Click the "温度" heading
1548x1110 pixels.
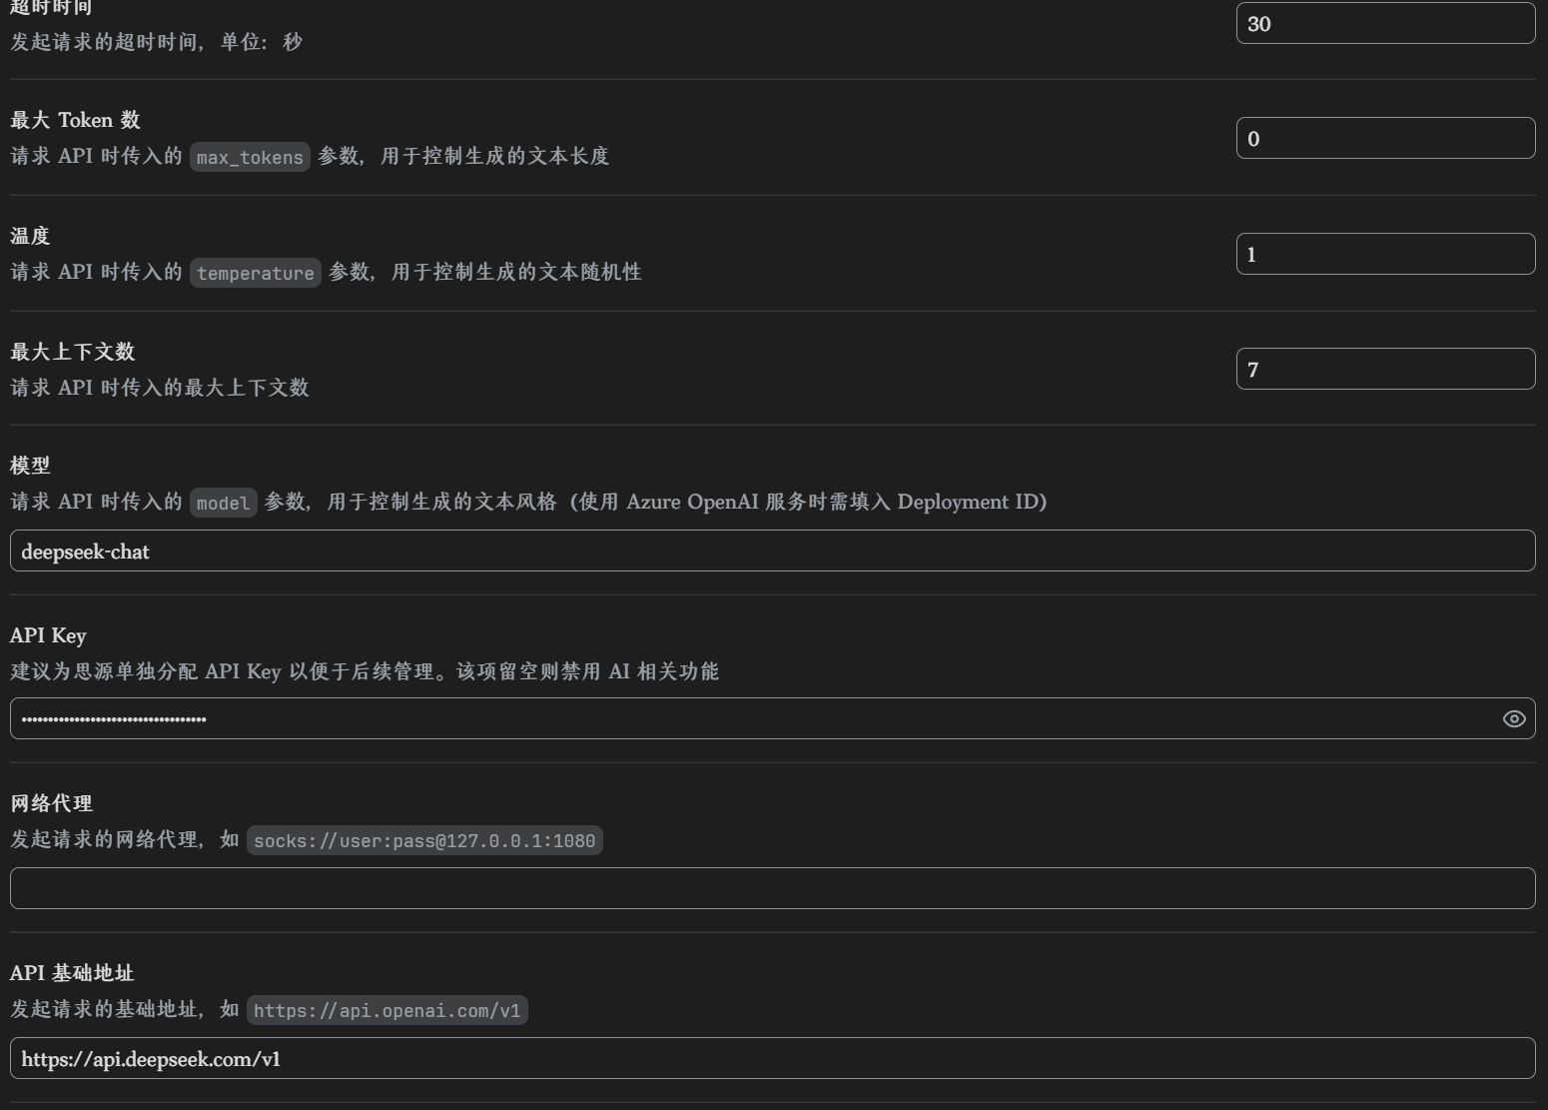tap(30, 236)
